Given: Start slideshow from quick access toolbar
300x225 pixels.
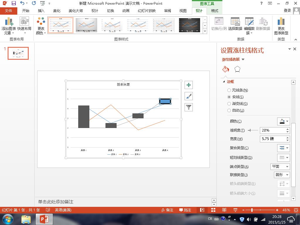Looking at the screenshot, I should [x=42, y=3].
